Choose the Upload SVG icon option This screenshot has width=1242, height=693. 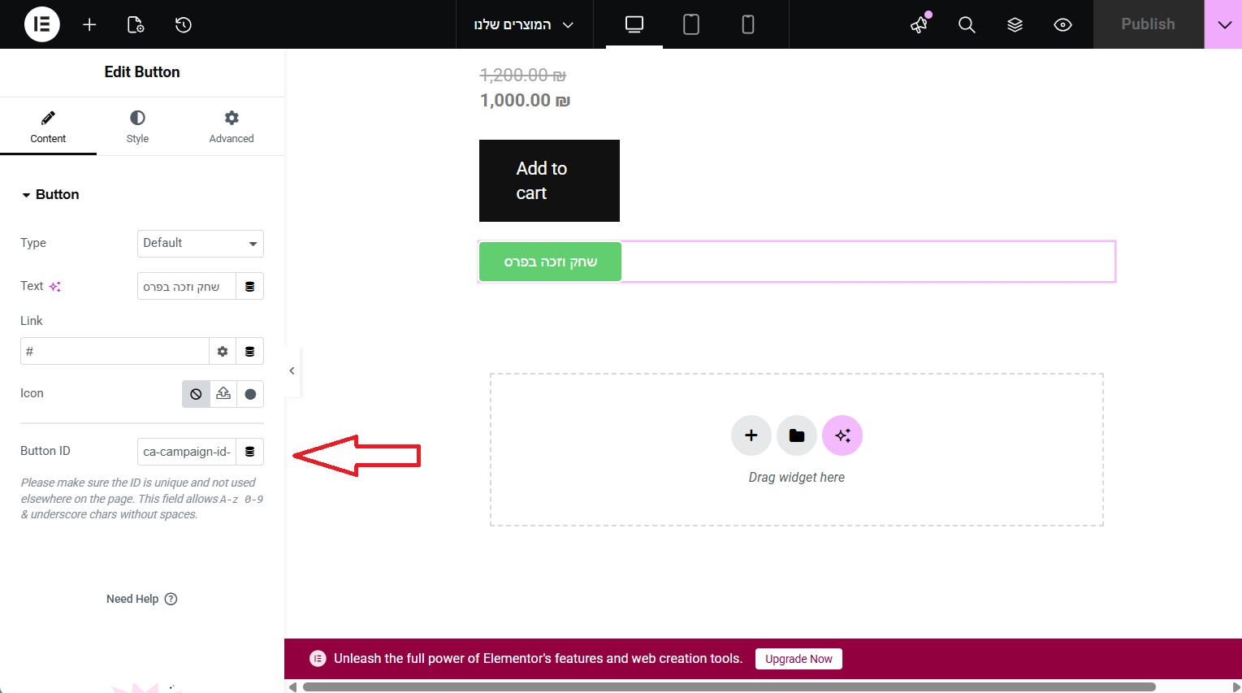coord(223,394)
